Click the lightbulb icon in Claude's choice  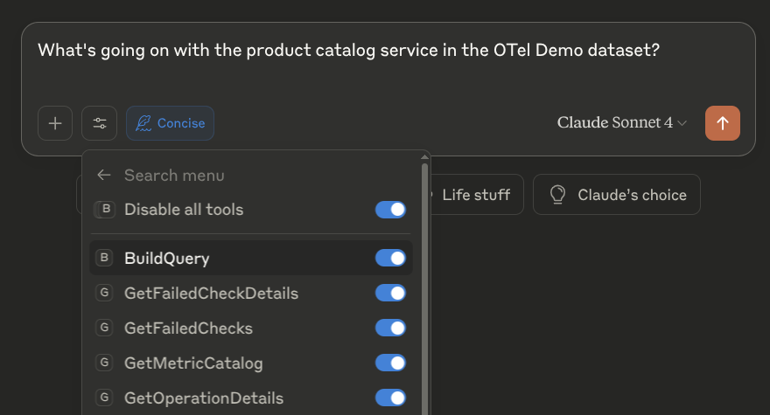click(x=558, y=194)
